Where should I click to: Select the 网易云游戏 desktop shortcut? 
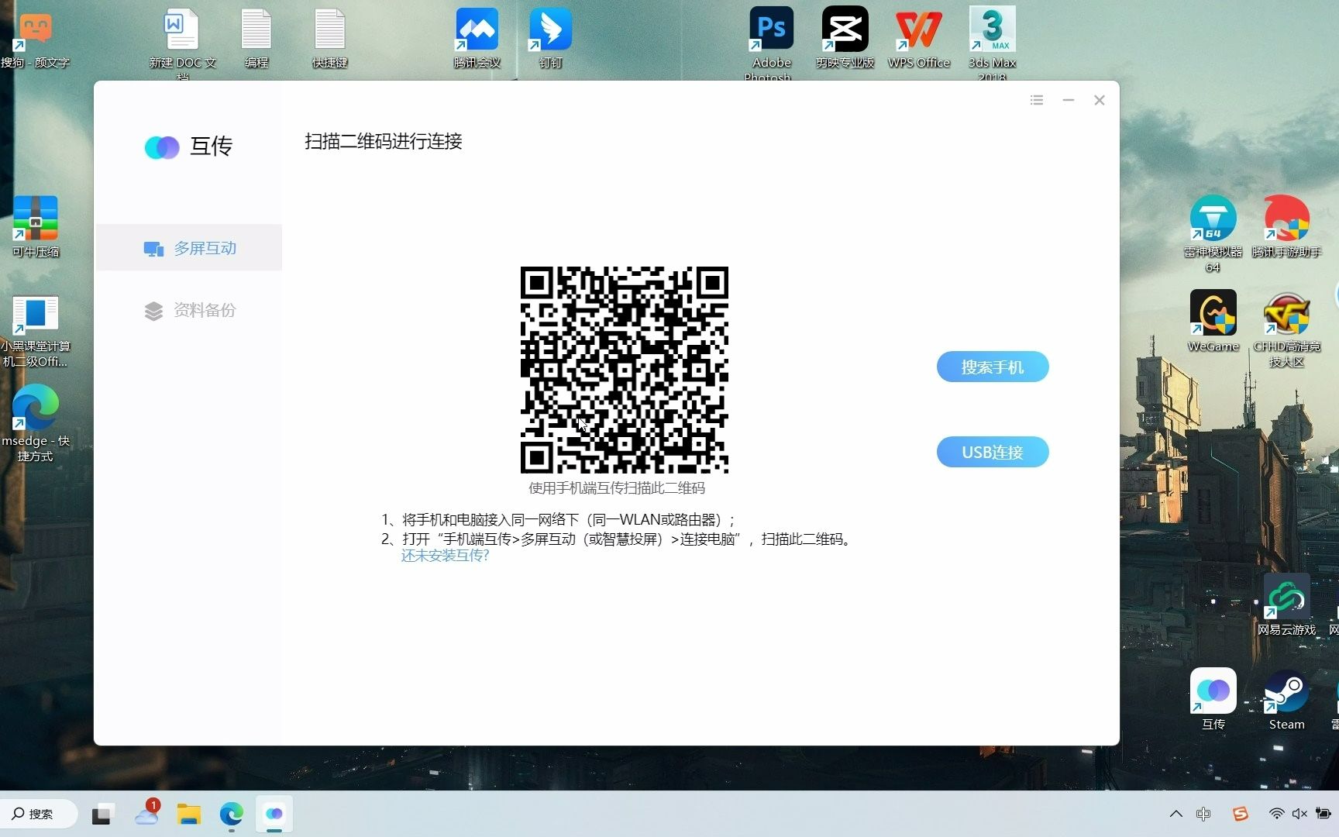1286,605
